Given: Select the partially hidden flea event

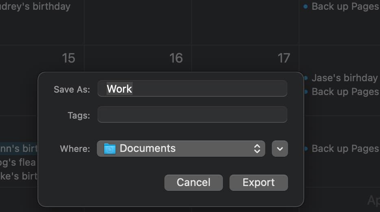Looking at the screenshot, I should (18, 162).
